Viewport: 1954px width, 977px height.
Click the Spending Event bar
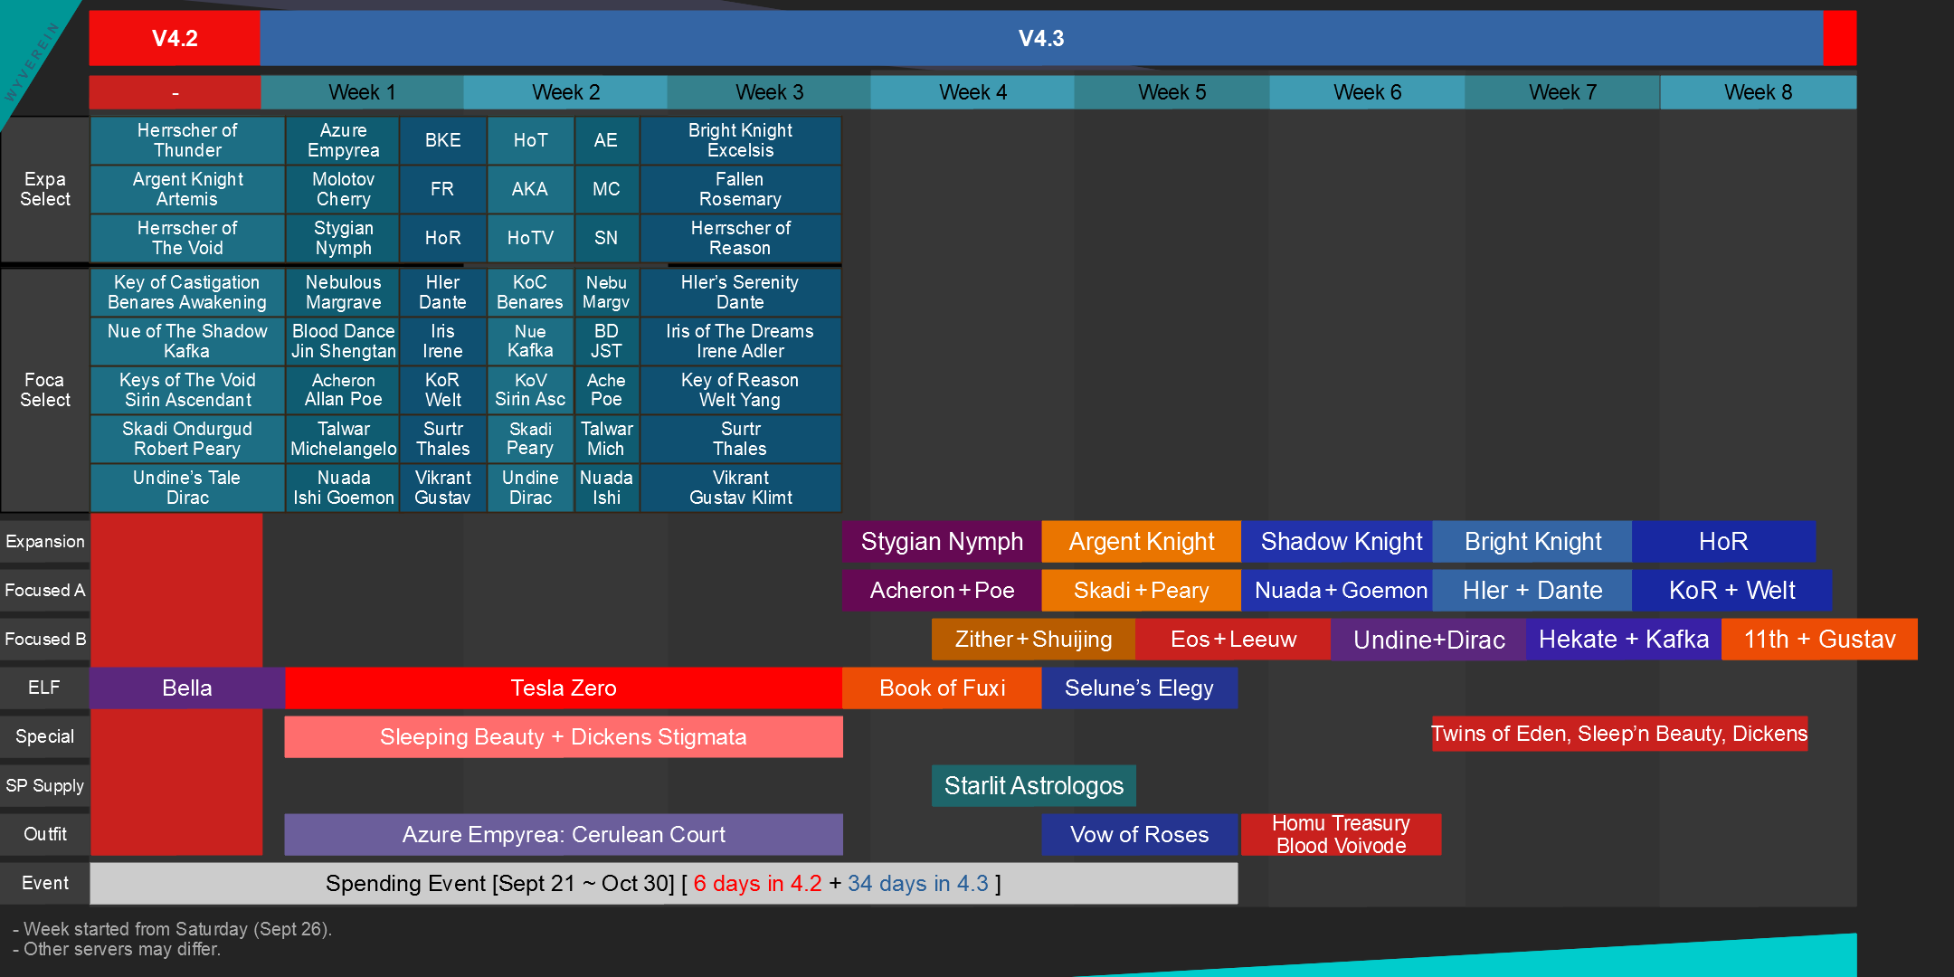[664, 883]
